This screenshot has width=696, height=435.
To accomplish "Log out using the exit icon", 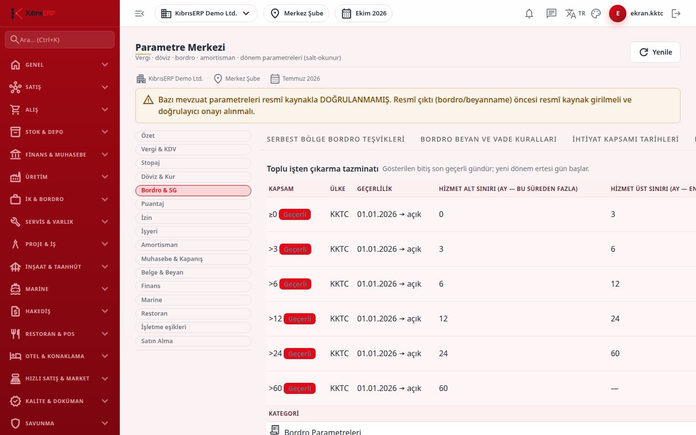I will (x=676, y=14).
